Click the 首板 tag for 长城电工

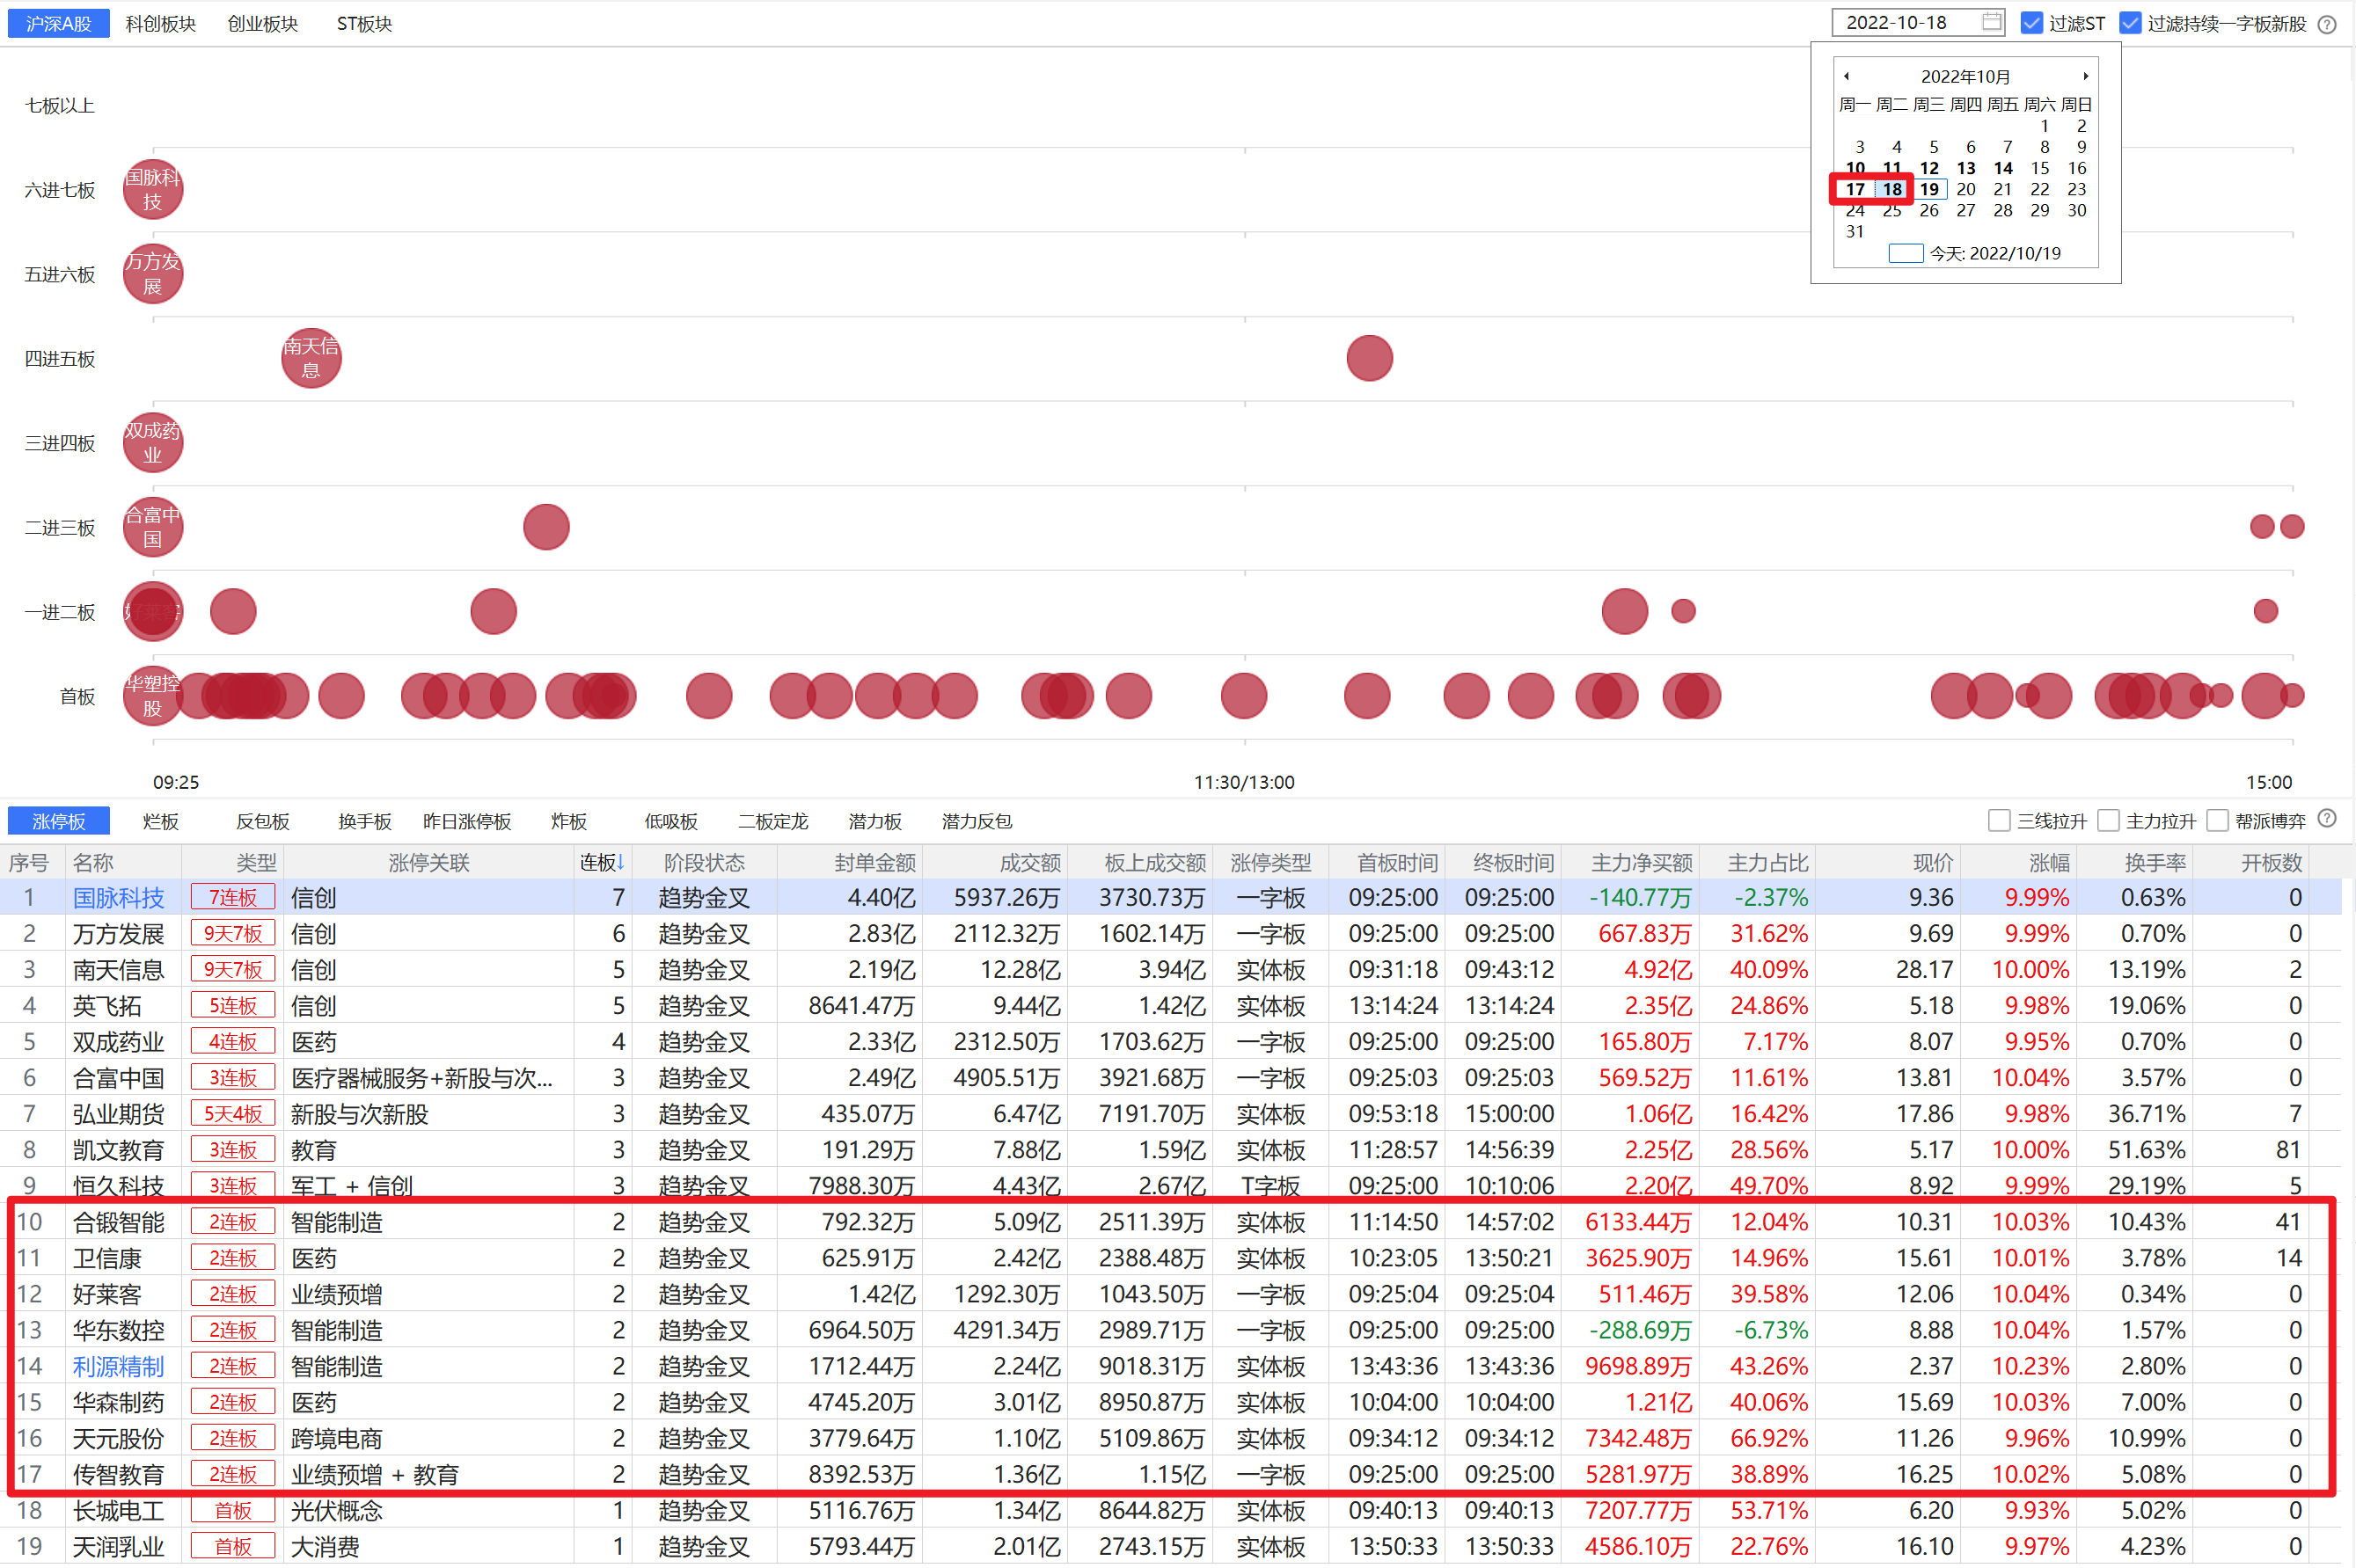tap(232, 1510)
